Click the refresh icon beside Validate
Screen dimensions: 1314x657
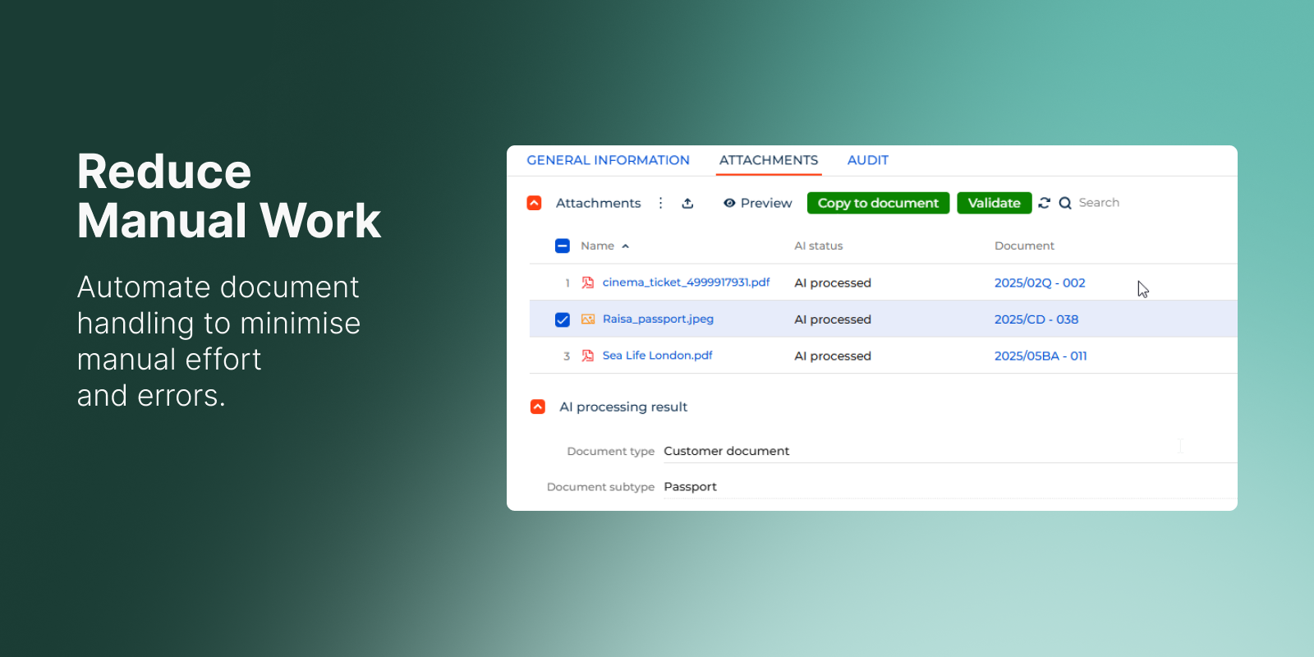1044,203
